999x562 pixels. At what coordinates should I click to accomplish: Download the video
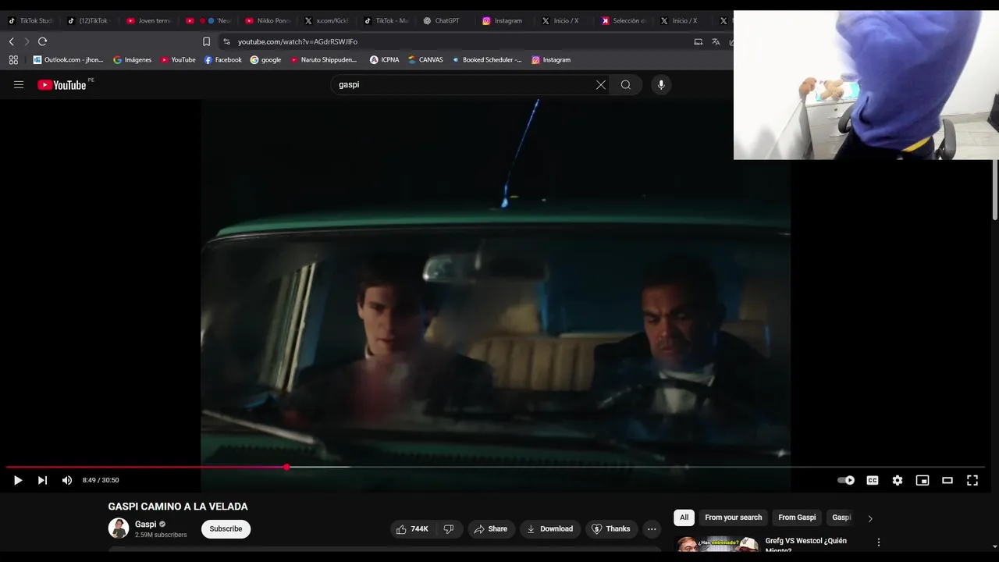(x=549, y=528)
